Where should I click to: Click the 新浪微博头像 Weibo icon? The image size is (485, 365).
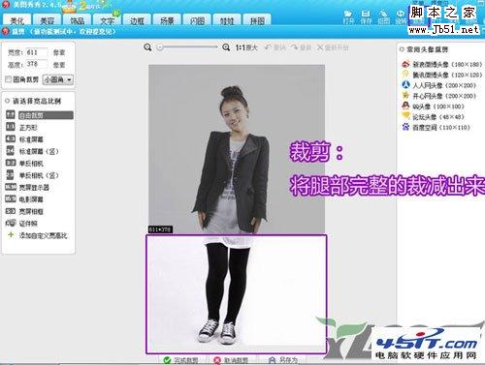pos(405,64)
